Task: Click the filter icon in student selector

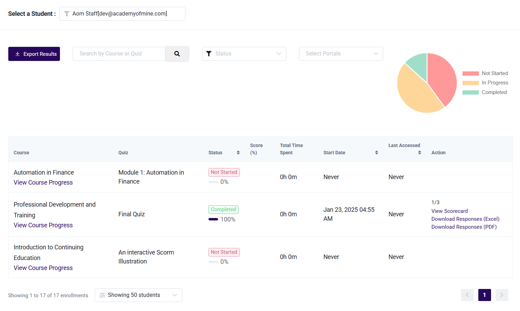Action: [x=67, y=14]
